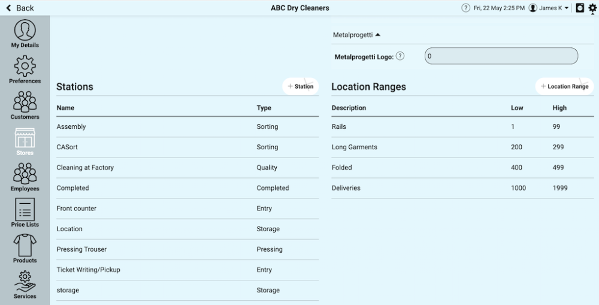Open the settings gear in the top bar

pos(592,8)
